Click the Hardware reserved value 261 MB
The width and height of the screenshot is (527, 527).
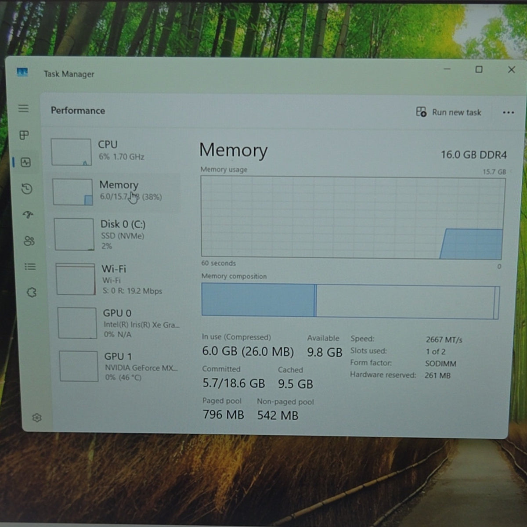tap(437, 375)
